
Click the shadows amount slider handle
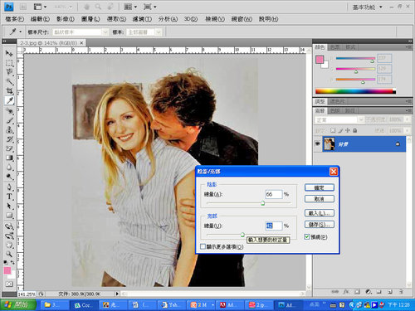coord(263,203)
